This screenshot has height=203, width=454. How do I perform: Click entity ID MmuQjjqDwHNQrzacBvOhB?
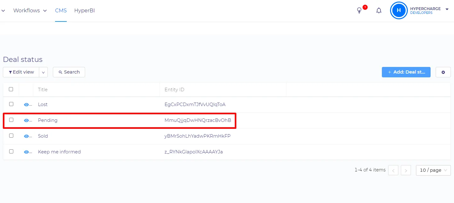(x=198, y=120)
